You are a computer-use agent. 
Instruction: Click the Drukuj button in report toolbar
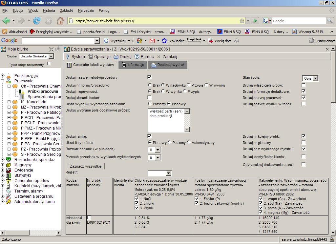tap(123, 56)
